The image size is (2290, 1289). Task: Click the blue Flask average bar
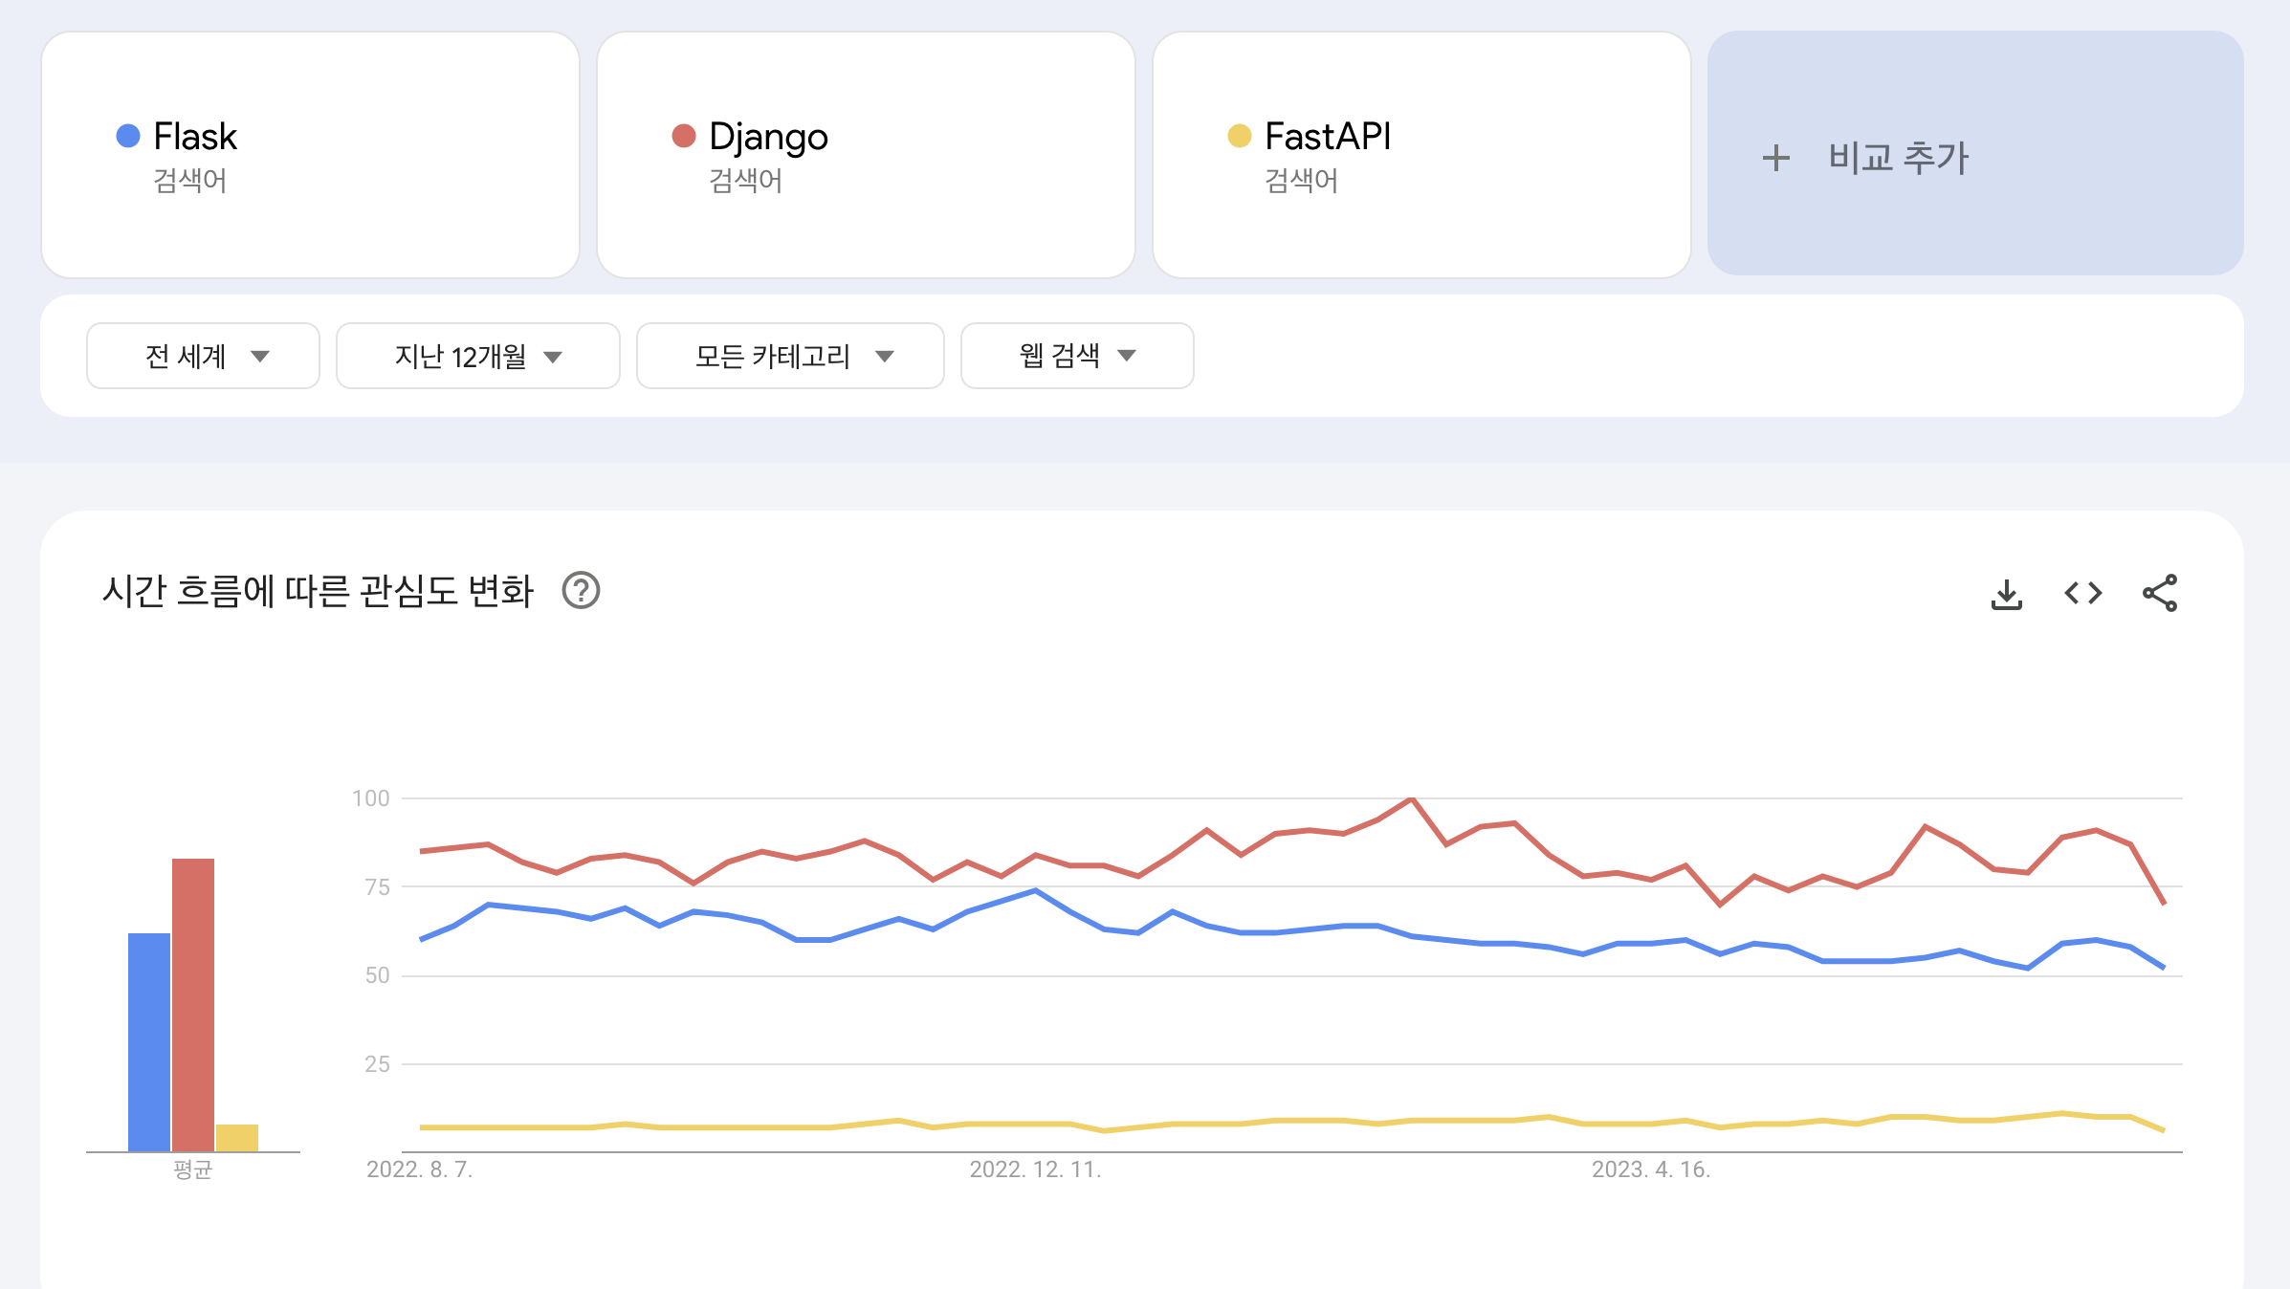(x=149, y=1042)
